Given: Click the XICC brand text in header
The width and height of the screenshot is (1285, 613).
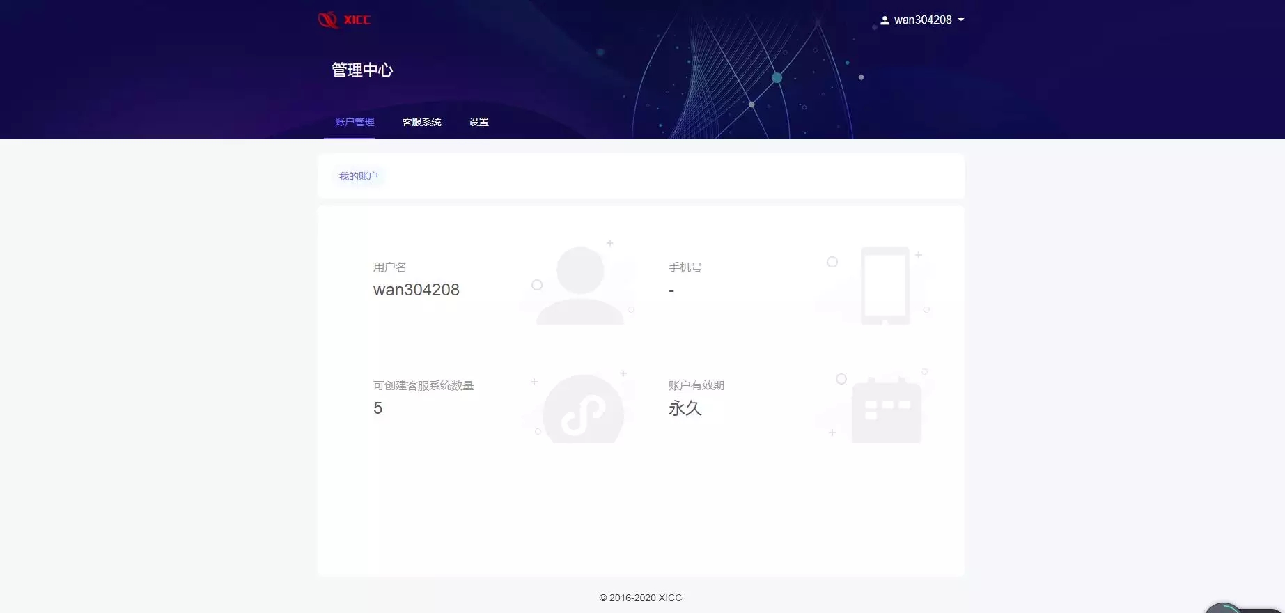Looking at the screenshot, I should pyautogui.click(x=357, y=20).
